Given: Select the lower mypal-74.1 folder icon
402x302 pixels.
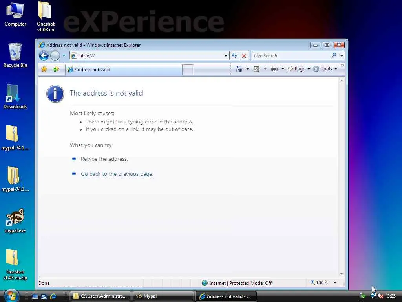Looking at the screenshot, I should (x=15, y=179).
